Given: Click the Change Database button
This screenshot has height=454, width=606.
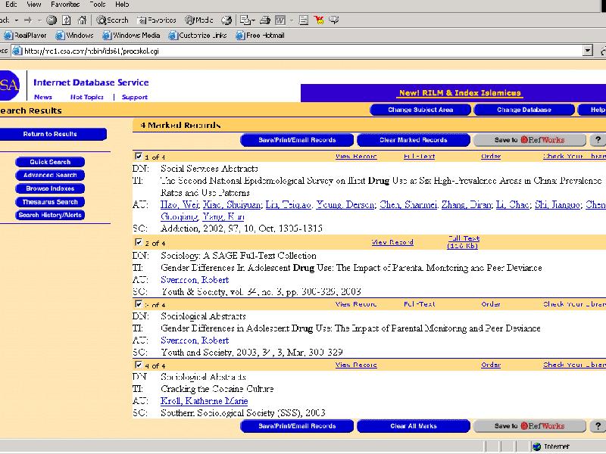Looking at the screenshot, I should (524, 110).
